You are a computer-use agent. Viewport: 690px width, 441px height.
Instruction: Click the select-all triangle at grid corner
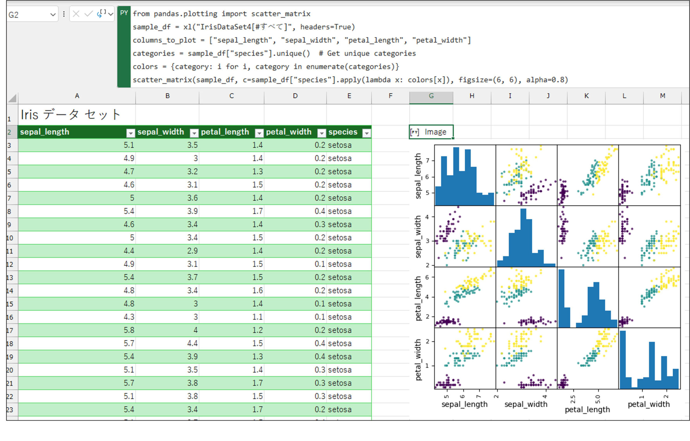tap(12, 99)
